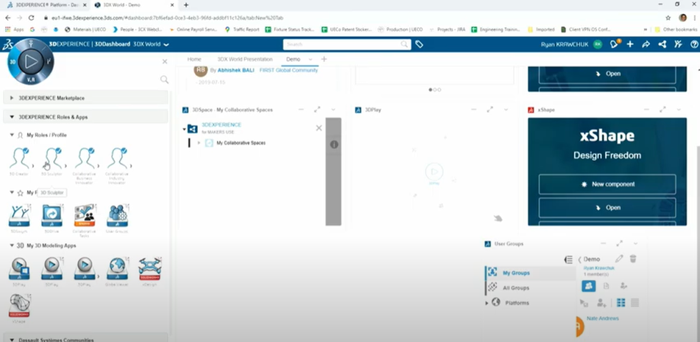Screen dimensions: 700x342
Task: Show document tab icon in Demo group
Action: point(606,286)
